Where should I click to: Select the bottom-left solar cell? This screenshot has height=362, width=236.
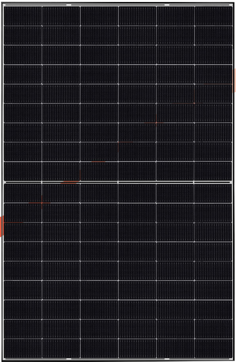pyautogui.click(x=23, y=349)
